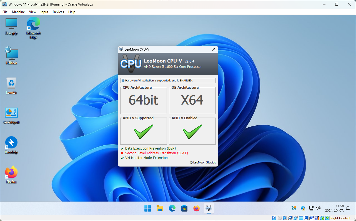The width and height of the screenshot is (356, 221).
Task: Launch Firefox from the taskbar
Action: click(197, 208)
